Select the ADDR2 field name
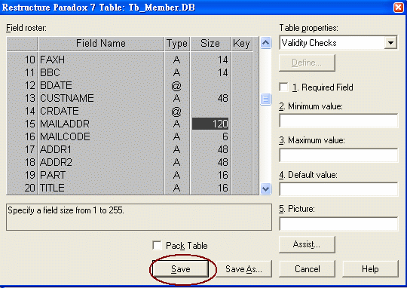This screenshot has height=288, width=407. pyautogui.click(x=101, y=162)
